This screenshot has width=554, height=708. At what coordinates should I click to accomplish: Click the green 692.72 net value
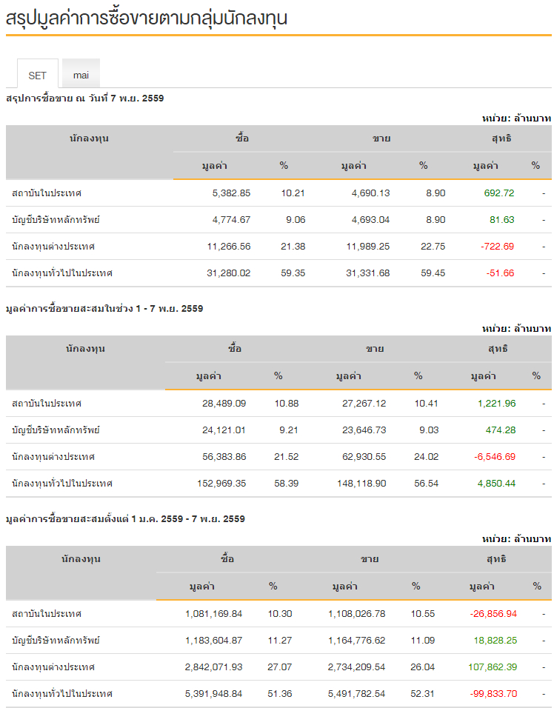tap(498, 193)
